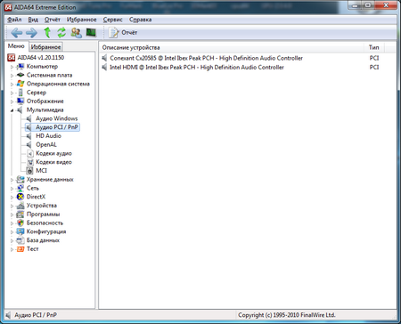Select the Intel HDMI device row
The height and width of the screenshot is (324, 401).
click(248, 67)
